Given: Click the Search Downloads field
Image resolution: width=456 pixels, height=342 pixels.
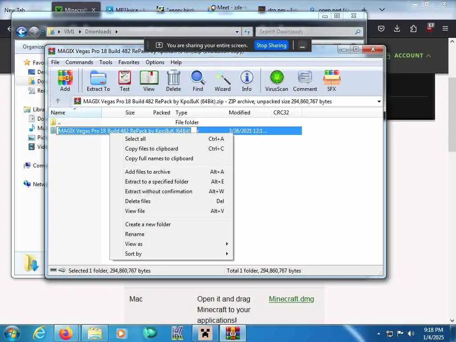Looking at the screenshot, I should pos(309,32).
